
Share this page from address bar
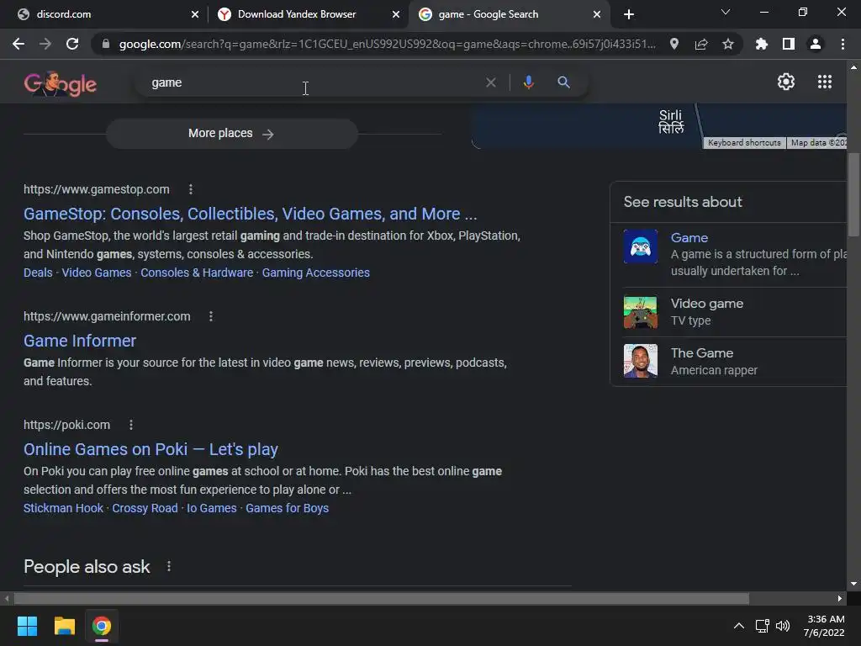pyautogui.click(x=700, y=44)
